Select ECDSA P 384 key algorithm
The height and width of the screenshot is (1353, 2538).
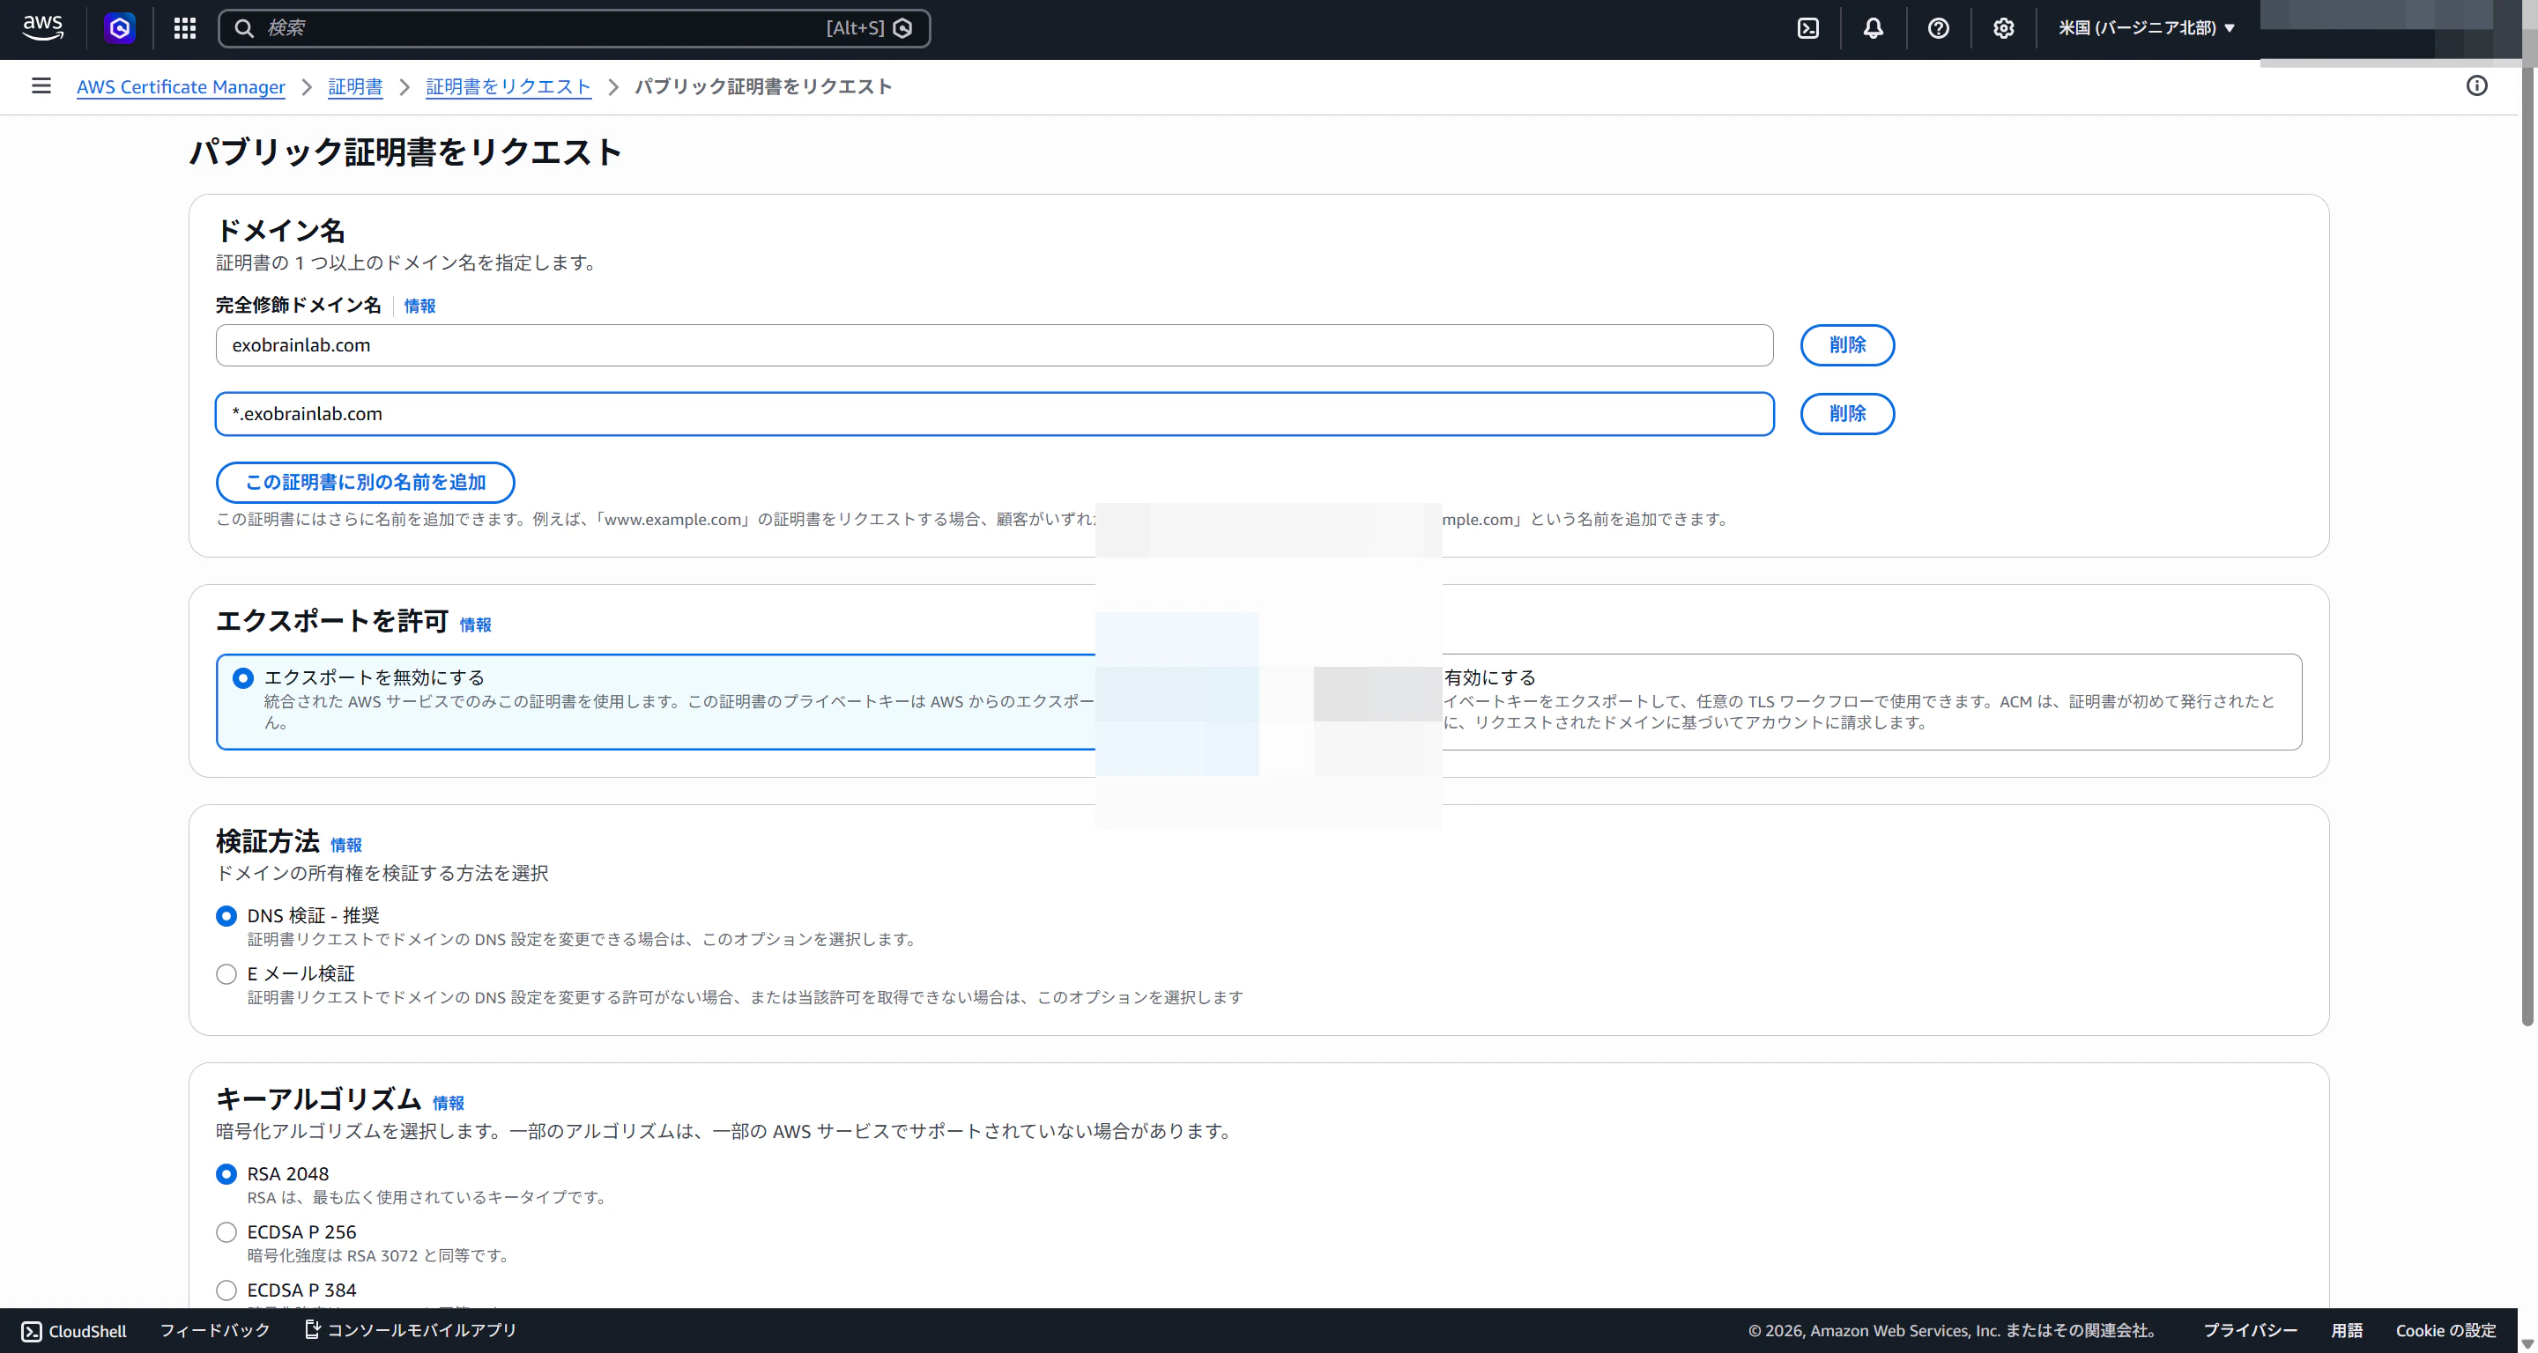(x=226, y=1290)
